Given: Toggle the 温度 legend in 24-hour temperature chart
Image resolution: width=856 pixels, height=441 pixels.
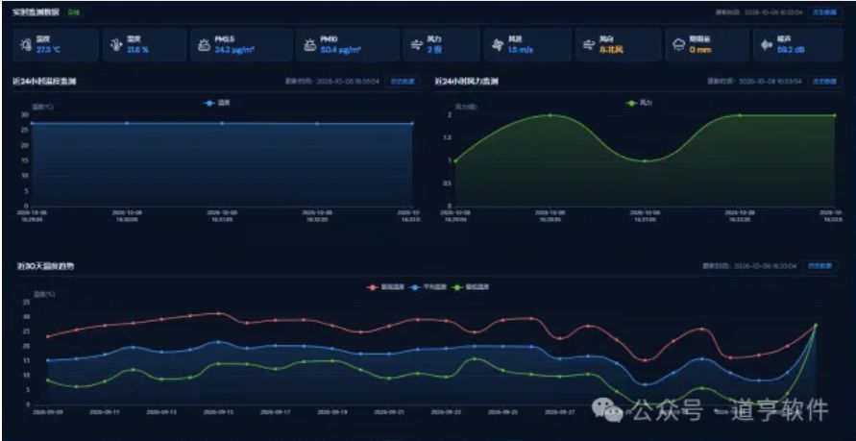Looking at the screenshot, I should (217, 103).
